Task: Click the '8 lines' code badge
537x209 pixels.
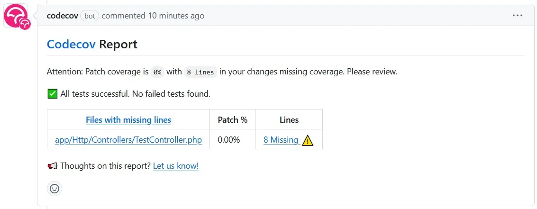Action: (x=200, y=73)
